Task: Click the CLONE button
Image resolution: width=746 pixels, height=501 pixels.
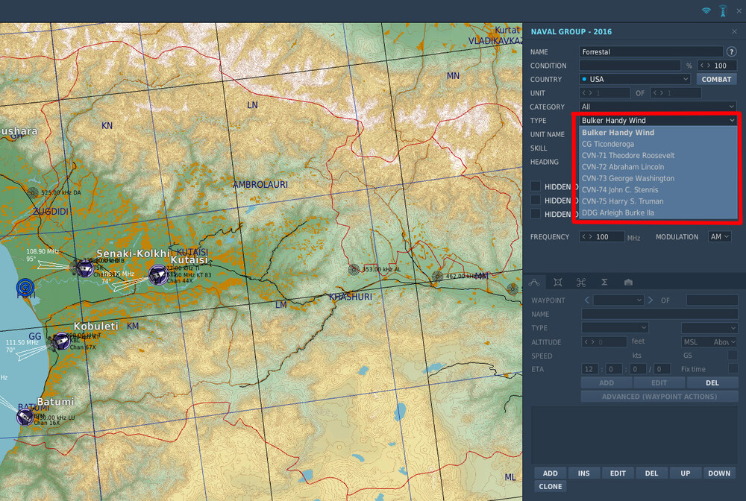Action: [551, 486]
